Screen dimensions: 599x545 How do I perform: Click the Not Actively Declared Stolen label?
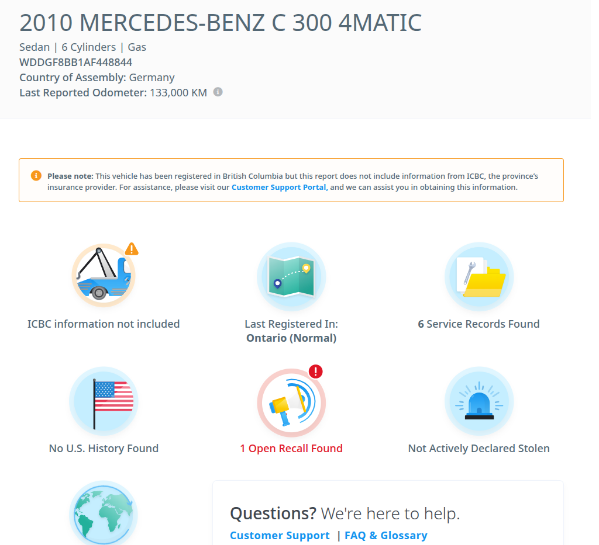click(x=478, y=449)
